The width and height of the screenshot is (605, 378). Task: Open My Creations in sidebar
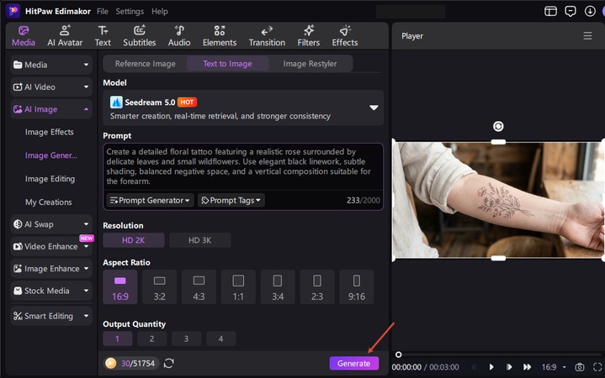coord(49,202)
